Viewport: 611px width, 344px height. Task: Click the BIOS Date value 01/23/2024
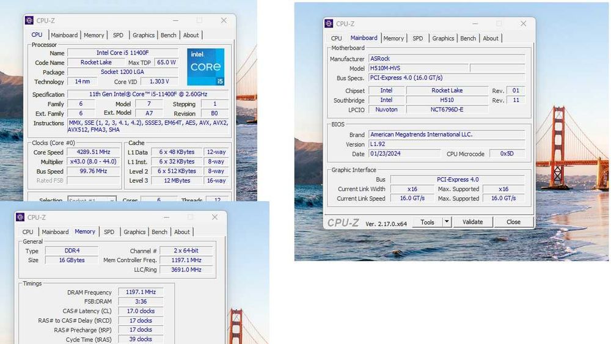404,153
